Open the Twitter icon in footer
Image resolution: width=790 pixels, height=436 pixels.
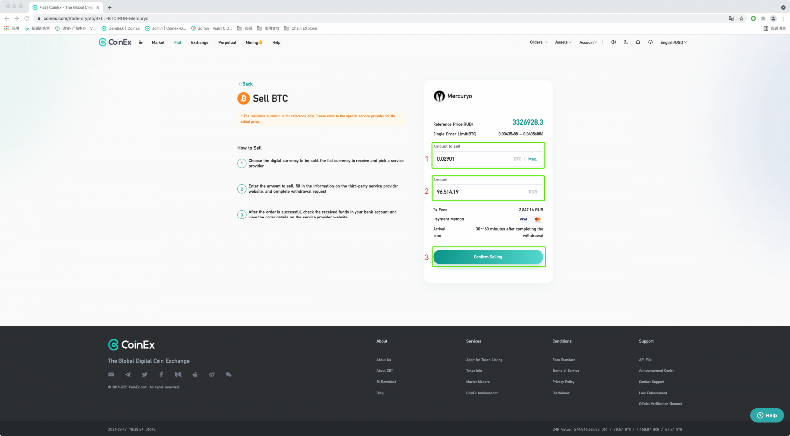[145, 375]
